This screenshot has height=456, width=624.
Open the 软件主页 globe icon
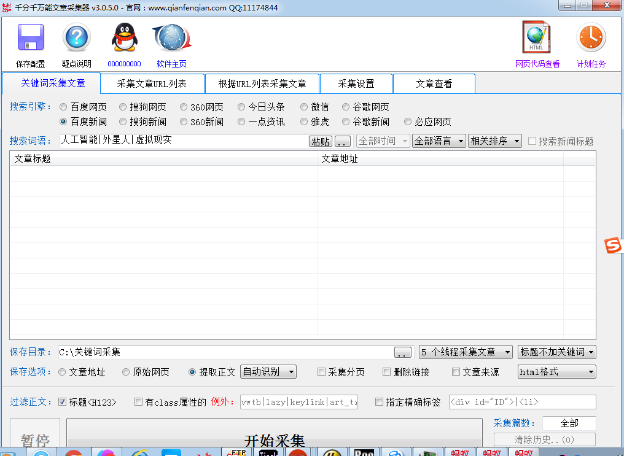(x=172, y=38)
